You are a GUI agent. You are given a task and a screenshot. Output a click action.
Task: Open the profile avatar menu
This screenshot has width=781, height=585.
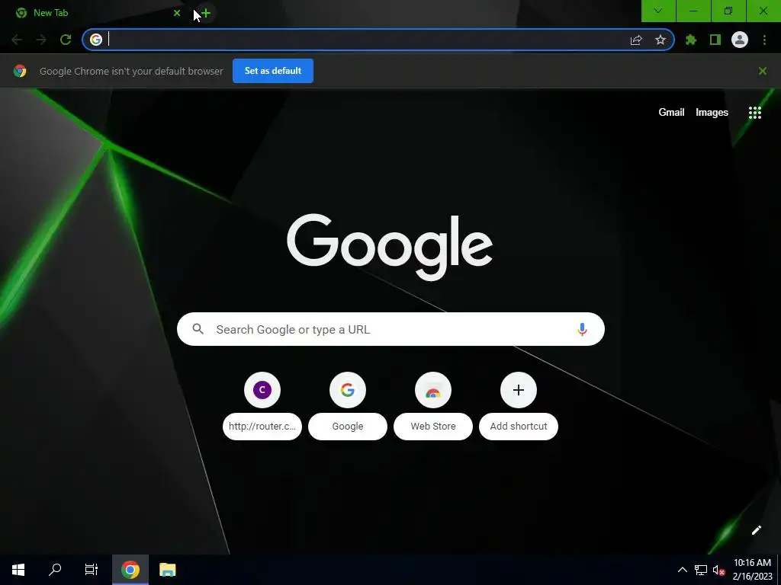tap(740, 40)
